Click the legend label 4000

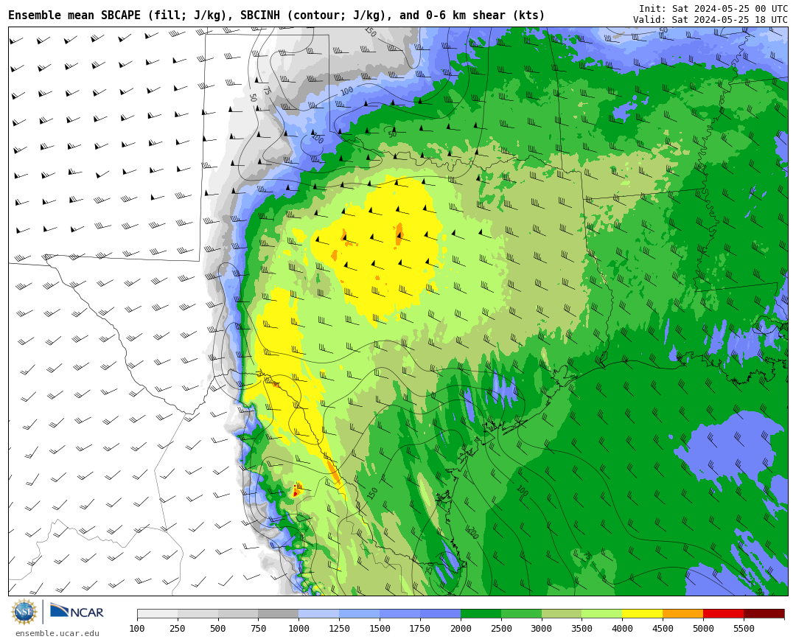(622, 629)
